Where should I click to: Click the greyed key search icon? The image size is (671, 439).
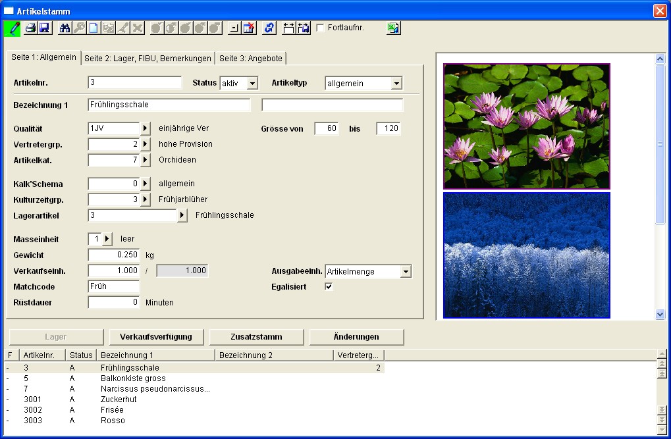click(x=79, y=28)
